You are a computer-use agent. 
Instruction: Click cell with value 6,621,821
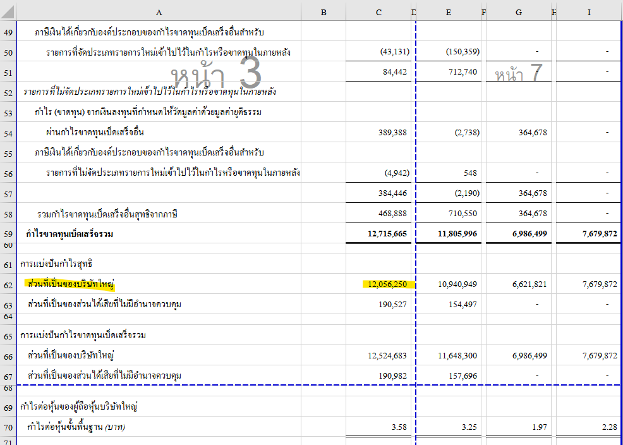pos(519,284)
